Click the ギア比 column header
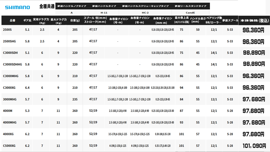 click(27, 20)
